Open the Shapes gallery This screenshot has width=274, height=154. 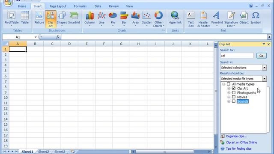(x=62, y=19)
